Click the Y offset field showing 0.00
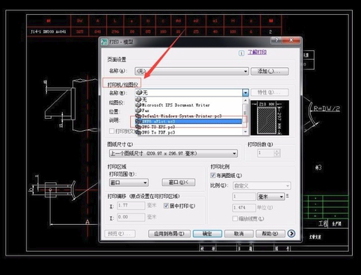Screen dimensions: 361x275 point(131,217)
